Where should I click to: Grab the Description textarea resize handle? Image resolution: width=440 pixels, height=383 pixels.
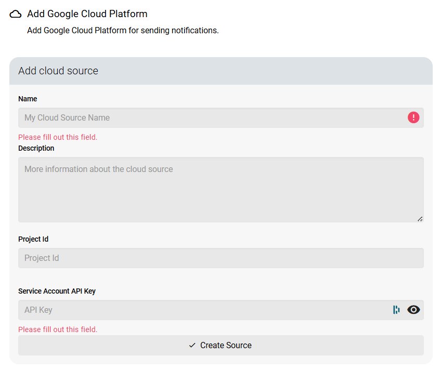point(420,219)
